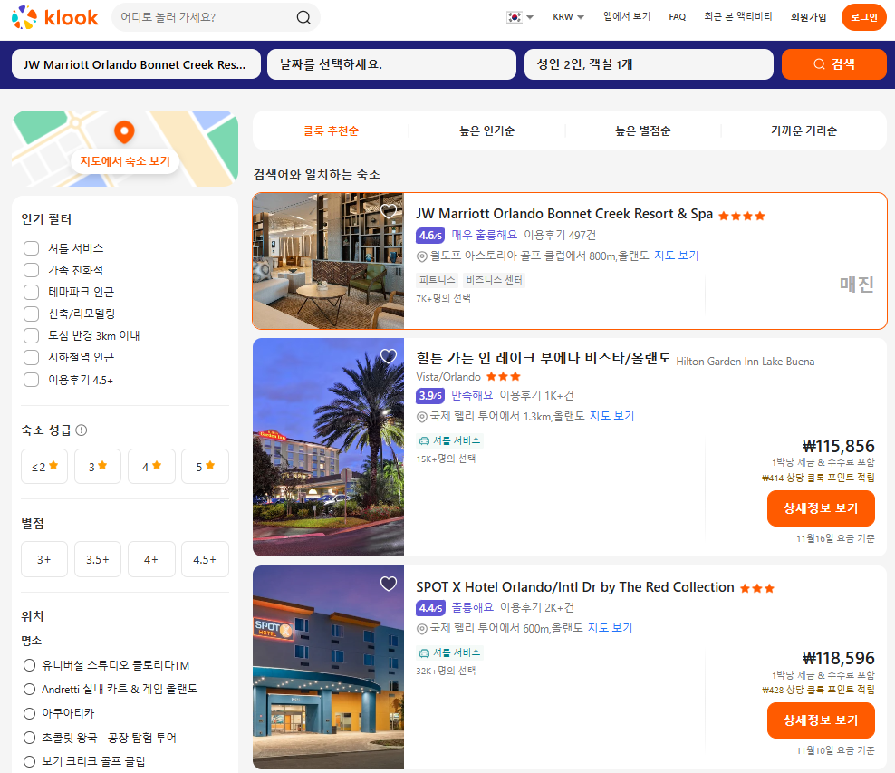The height and width of the screenshot is (773, 895).
Task: Open the language flag dropdown arrow
Action: (530, 17)
